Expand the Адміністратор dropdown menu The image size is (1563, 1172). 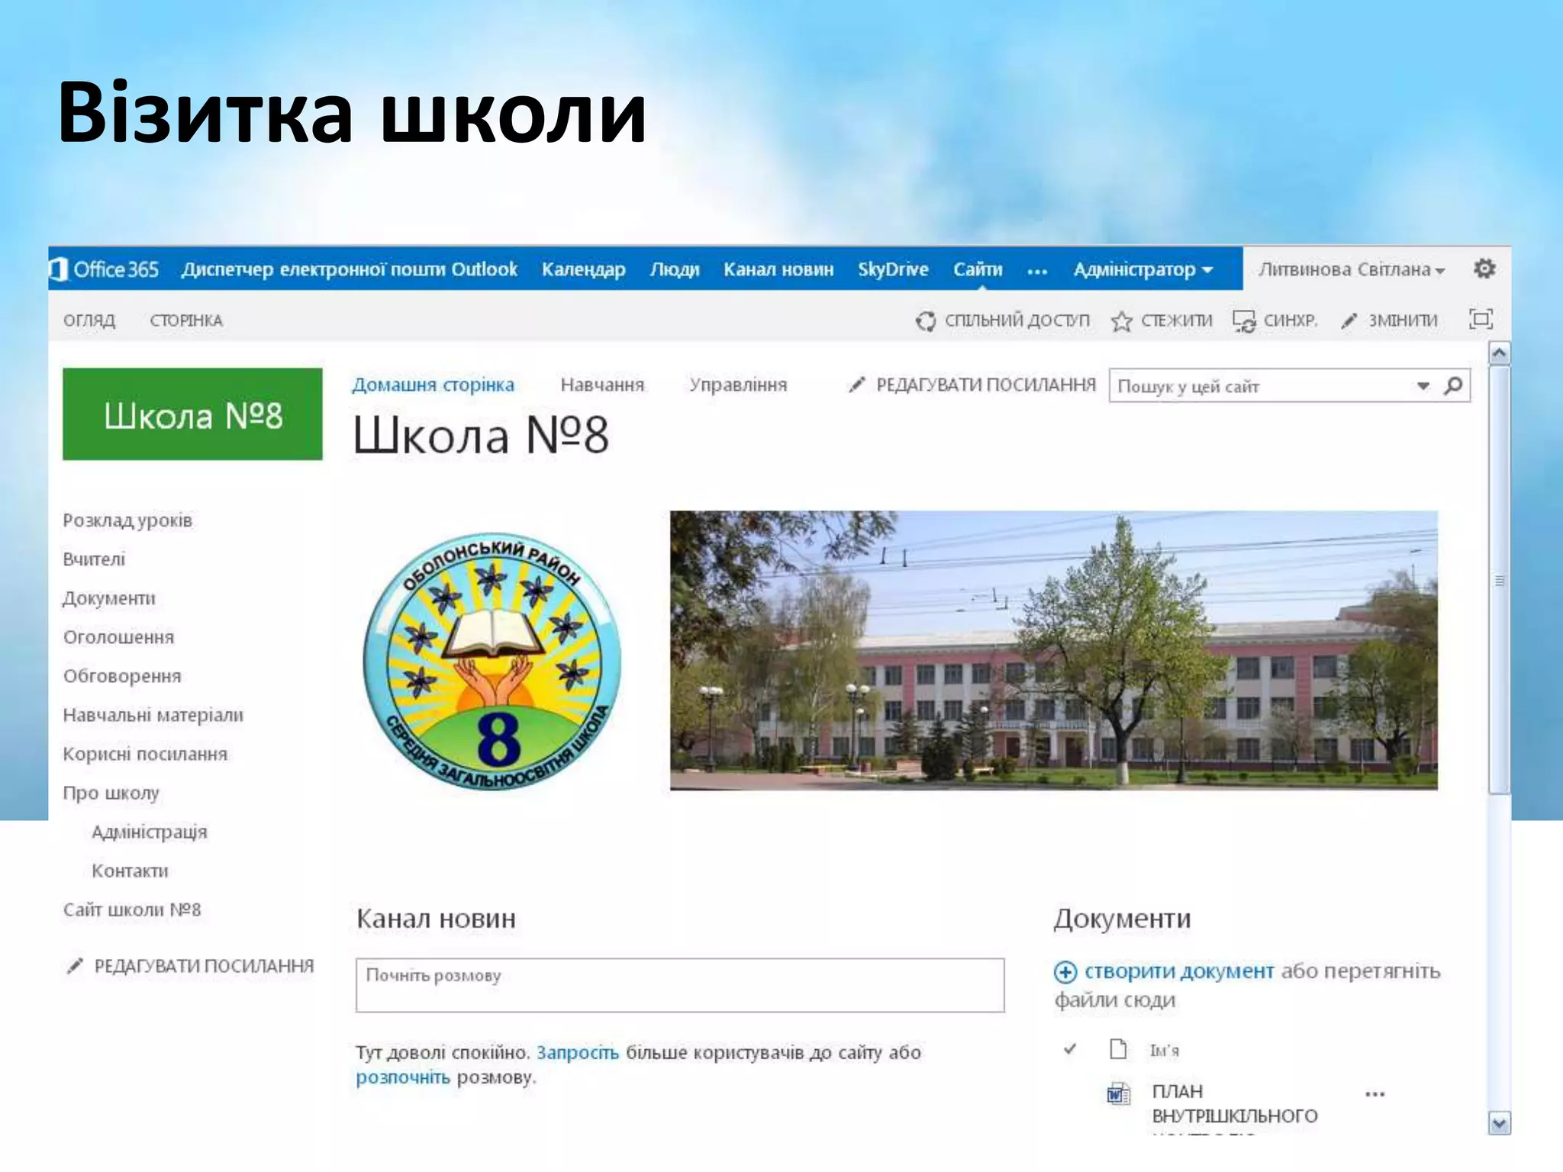pyautogui.click(x=1142, y=269)
